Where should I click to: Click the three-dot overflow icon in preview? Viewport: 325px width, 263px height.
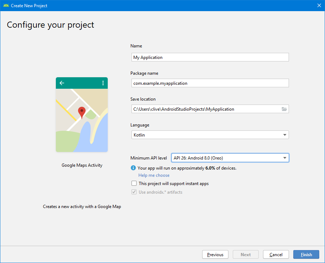103,83
